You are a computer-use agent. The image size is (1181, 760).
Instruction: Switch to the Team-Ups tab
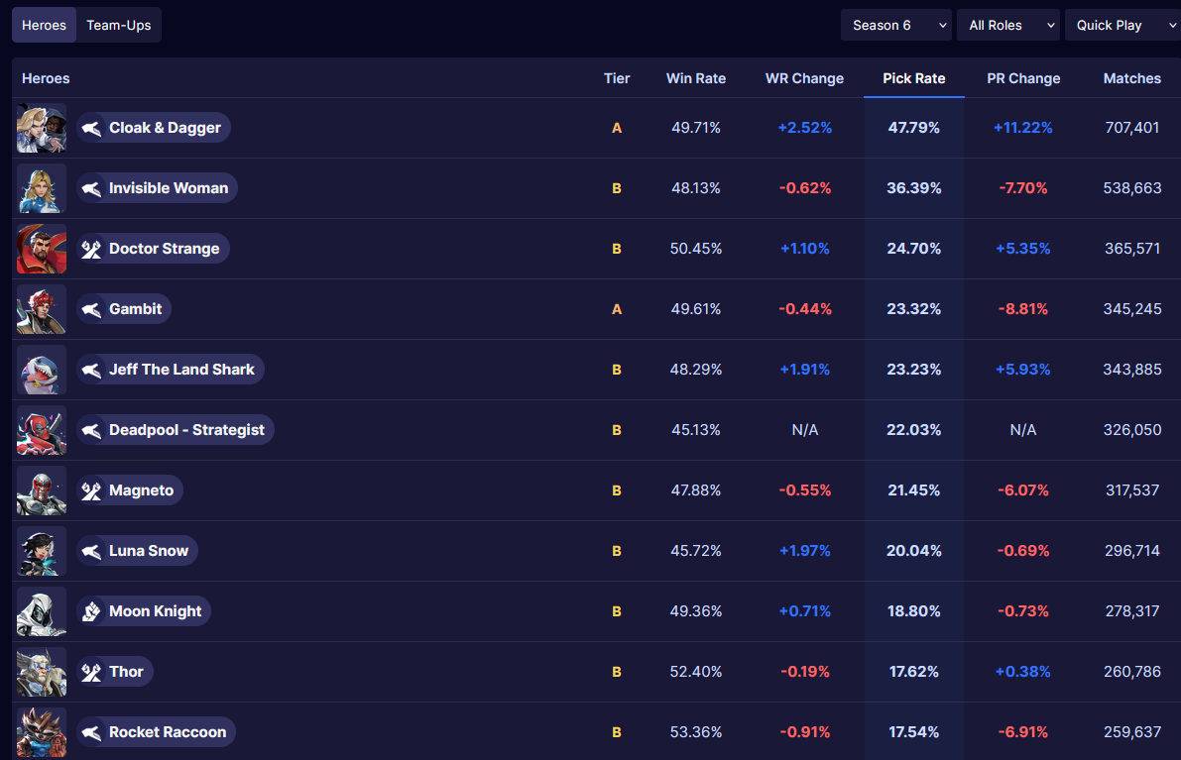click(x=118, y=25)
